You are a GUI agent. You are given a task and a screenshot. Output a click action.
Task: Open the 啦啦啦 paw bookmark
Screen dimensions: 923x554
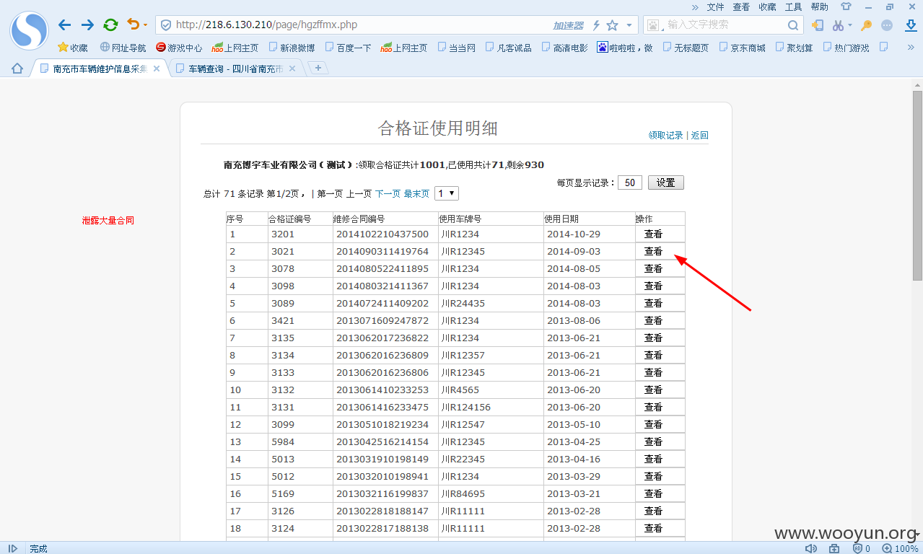[624, 48]
